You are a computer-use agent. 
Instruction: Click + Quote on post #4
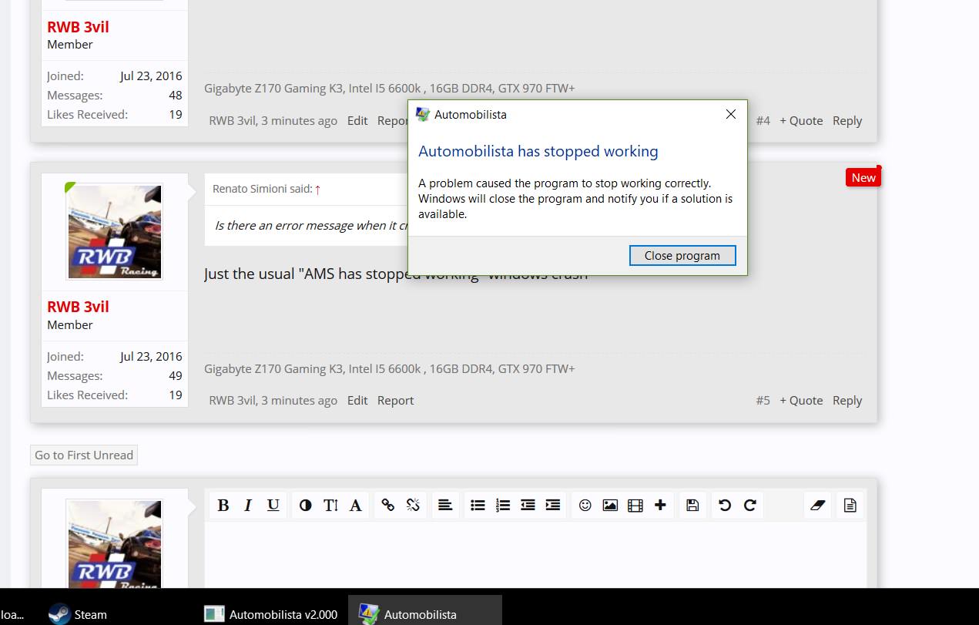click(x=801, y=120)
